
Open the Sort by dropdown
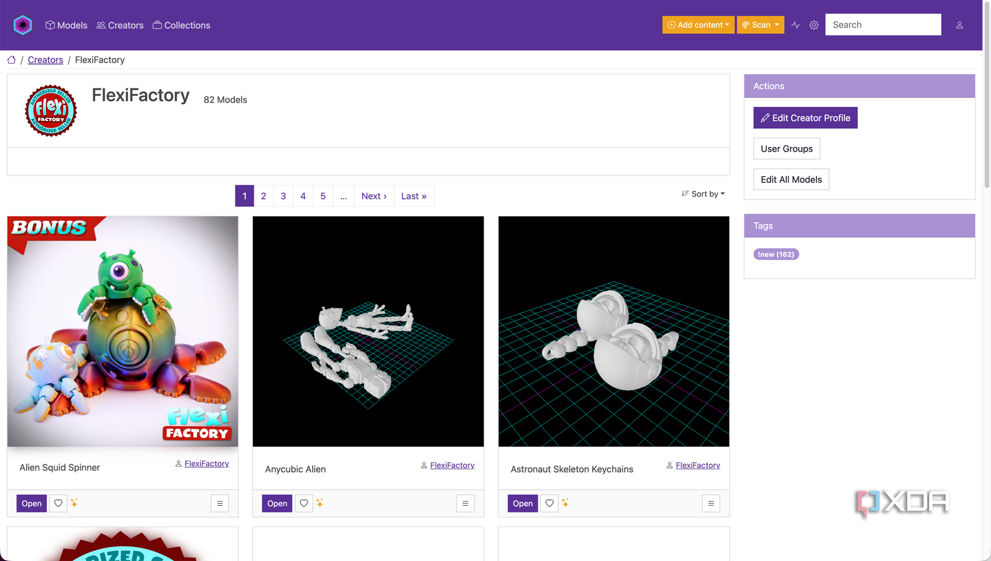pyautogui.click(x=703, y=194)
